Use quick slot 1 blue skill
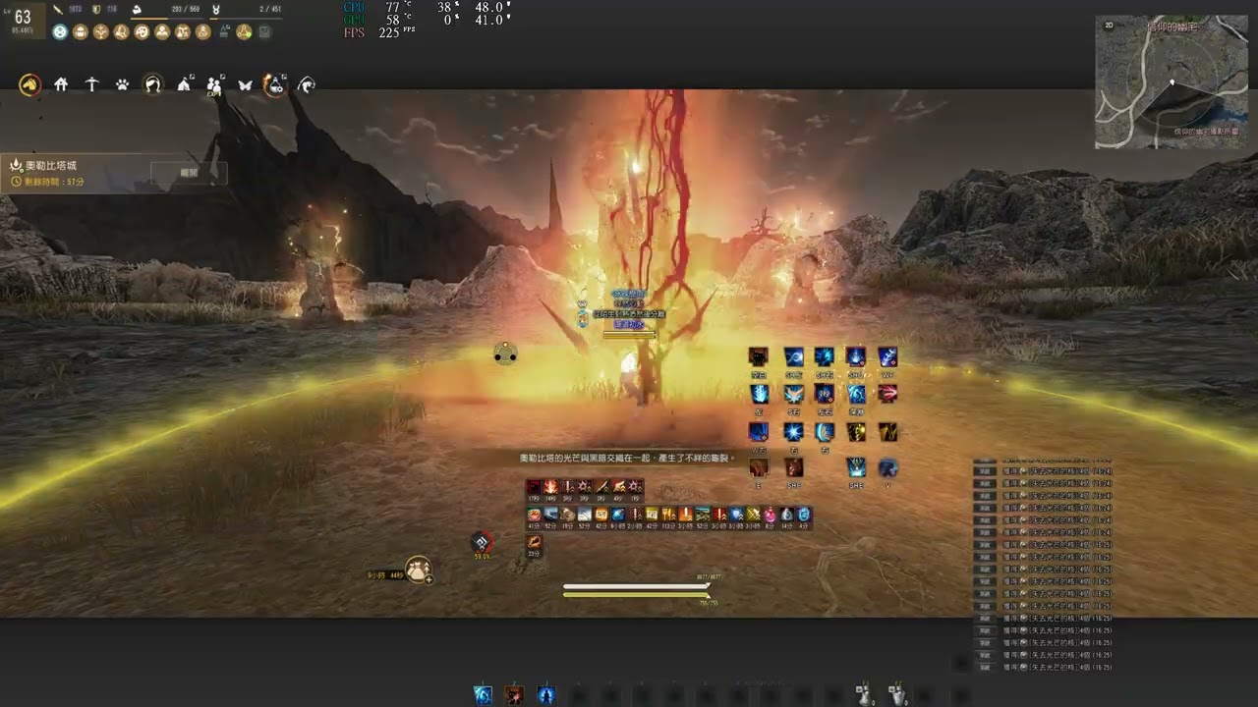Viewport: 1258px width, 707px height. coord(483,695)
